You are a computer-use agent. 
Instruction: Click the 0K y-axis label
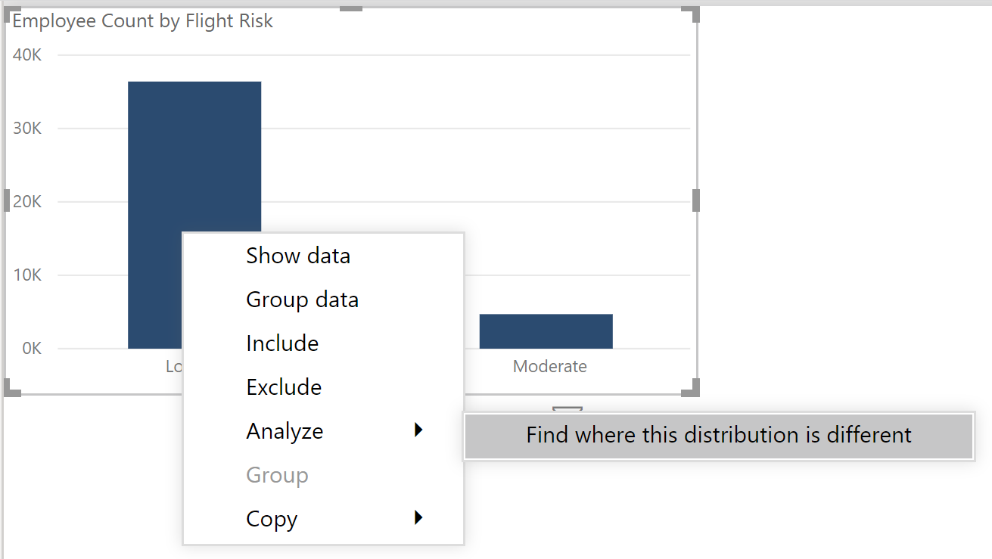point(32,349)
